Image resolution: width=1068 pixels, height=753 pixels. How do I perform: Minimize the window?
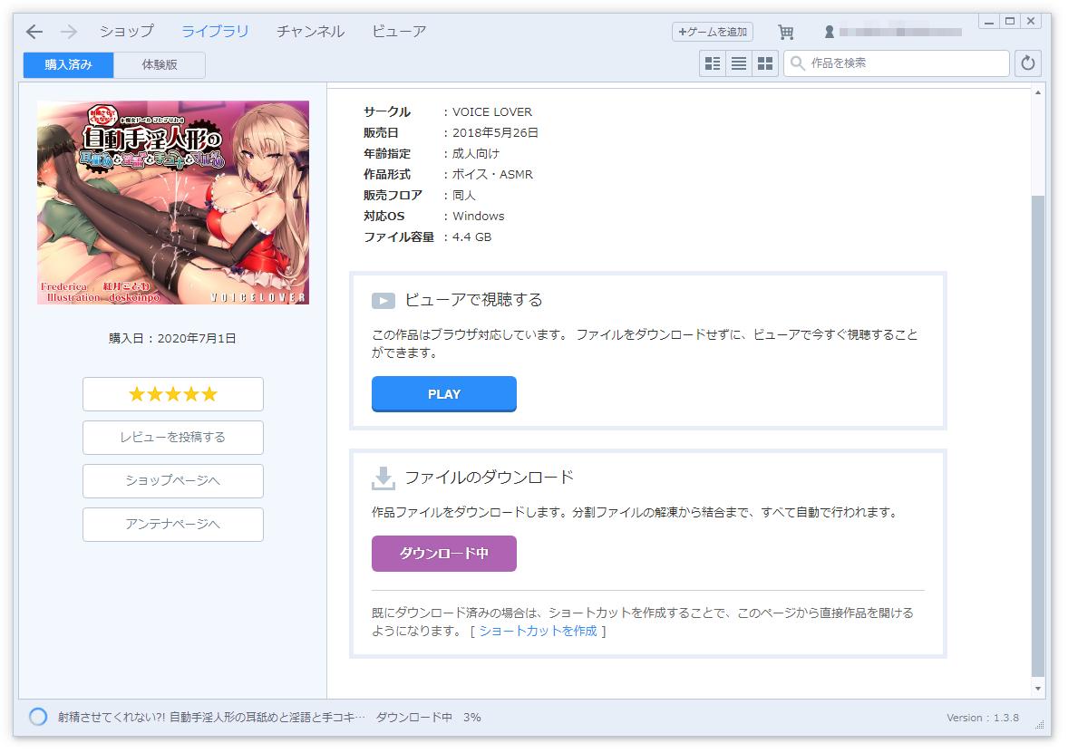989,22
